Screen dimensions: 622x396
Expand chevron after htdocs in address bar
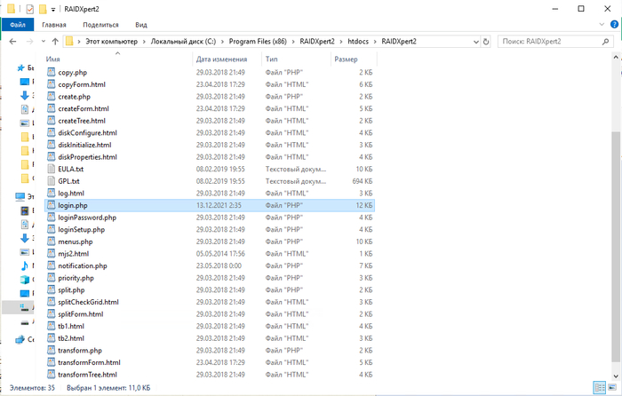point(375,41)
